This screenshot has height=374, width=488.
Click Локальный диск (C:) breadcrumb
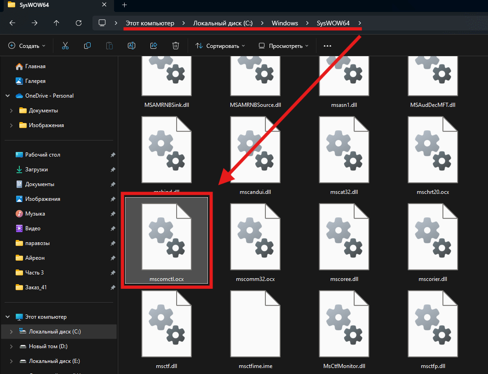223,23
